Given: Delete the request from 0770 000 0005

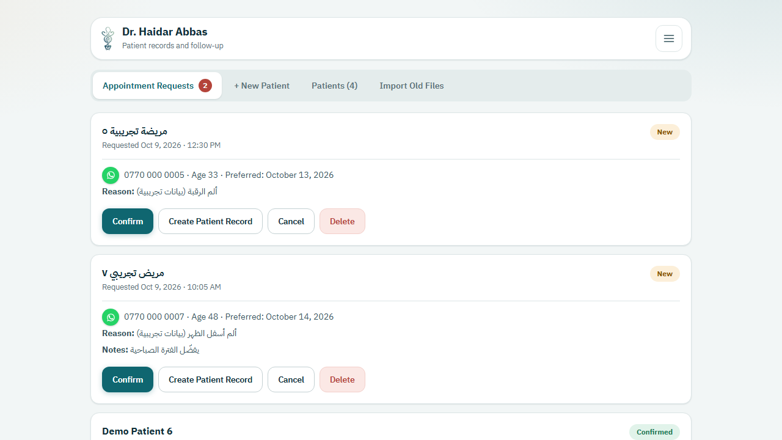Looking at the screenshot, I should pyautogui.click(x=342, y=221).
